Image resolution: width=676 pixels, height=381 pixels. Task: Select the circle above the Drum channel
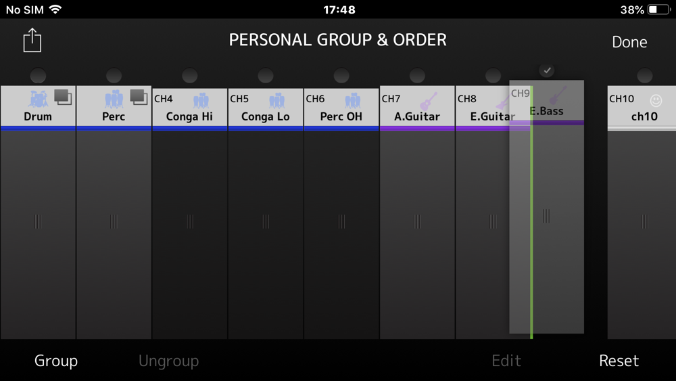point(38,76)
